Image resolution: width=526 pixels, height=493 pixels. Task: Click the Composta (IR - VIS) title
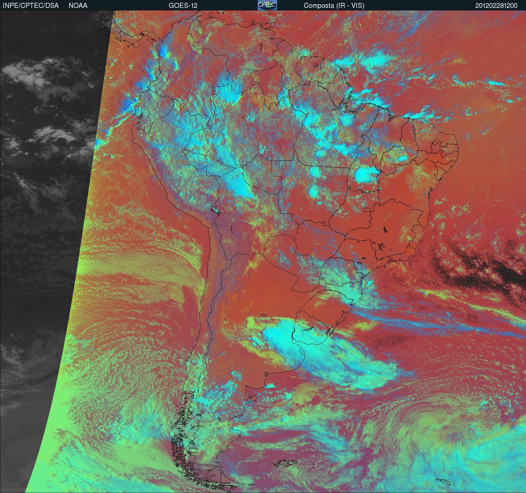coord(334,6)
